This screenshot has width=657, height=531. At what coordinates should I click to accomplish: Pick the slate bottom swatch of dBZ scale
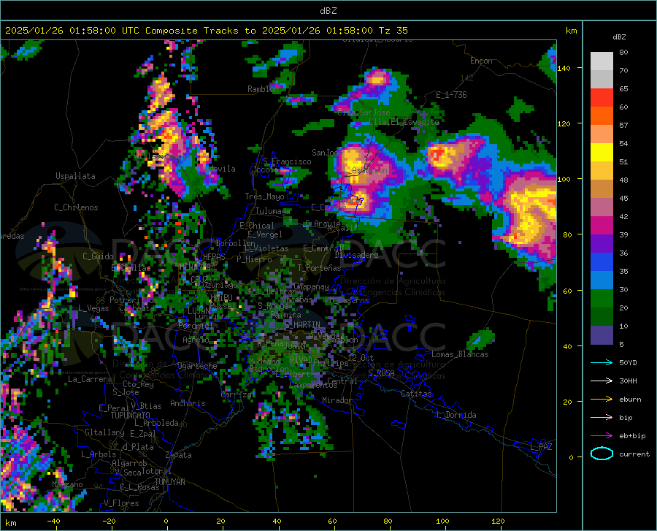tap(602, 335)
